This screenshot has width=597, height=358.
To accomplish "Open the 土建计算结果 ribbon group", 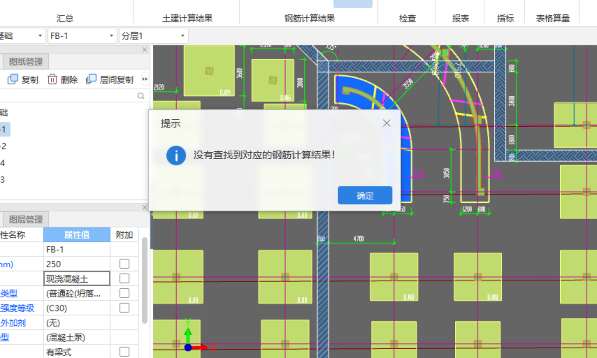I will [x=187, y=19].
